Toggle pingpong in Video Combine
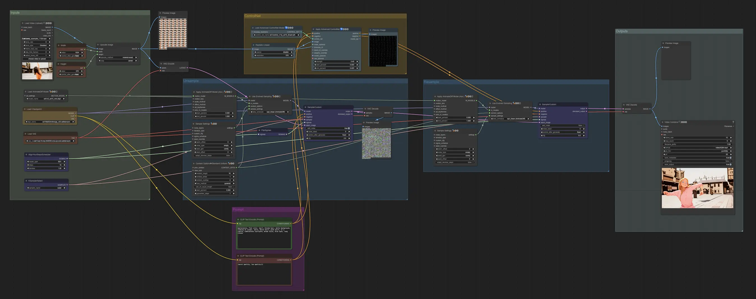Viewport: 756px width, 299px height. coord(697,161)
